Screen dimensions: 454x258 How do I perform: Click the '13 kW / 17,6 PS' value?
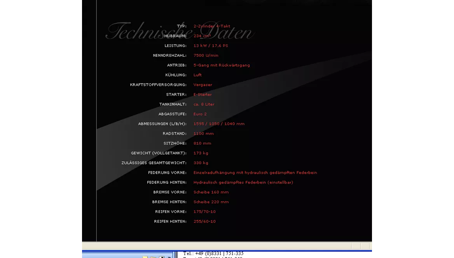(211, 46)
